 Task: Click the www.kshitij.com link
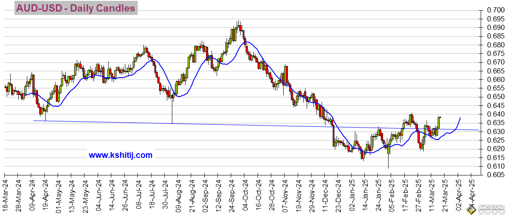tap(121, 155)
